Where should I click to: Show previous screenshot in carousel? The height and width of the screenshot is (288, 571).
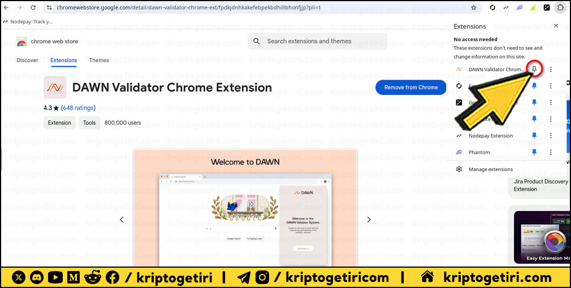pos(122,220)
